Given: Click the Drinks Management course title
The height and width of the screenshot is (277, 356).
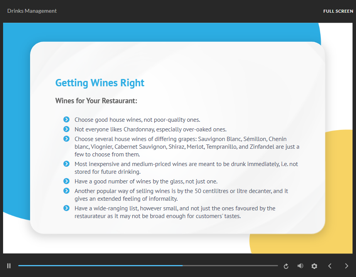Looking at the screenshot, I should (x=32, y=11).
